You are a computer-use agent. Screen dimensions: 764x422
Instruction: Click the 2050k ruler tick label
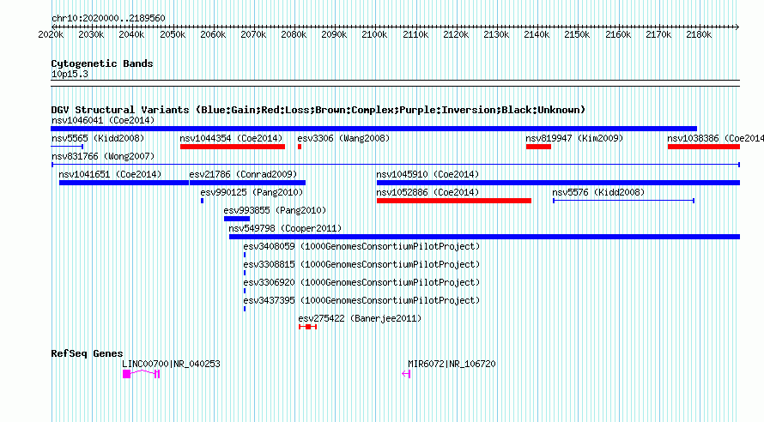[x=173, y=34]
